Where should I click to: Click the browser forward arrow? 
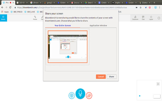pos(6,7)
